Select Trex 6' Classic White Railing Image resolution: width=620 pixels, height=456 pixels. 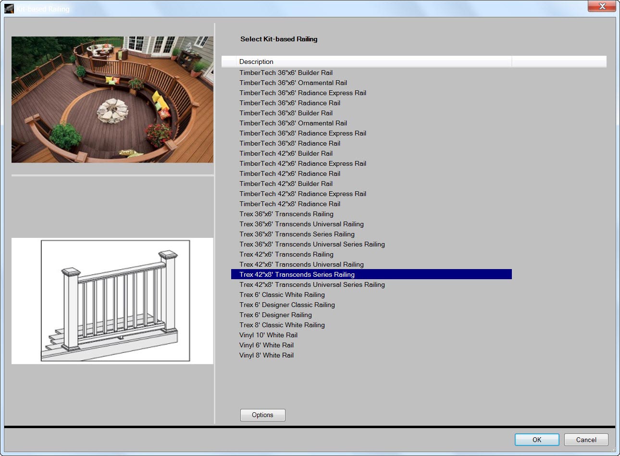tap(282, 295)
